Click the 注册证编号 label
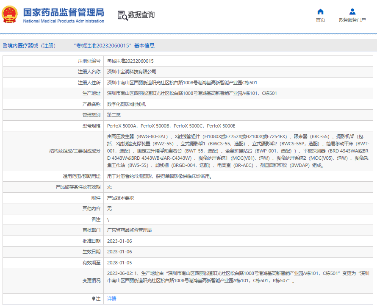 pos(89,61)
